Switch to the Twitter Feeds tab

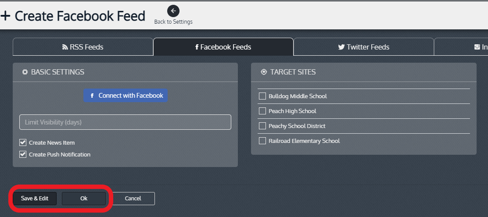coord(363,47)
